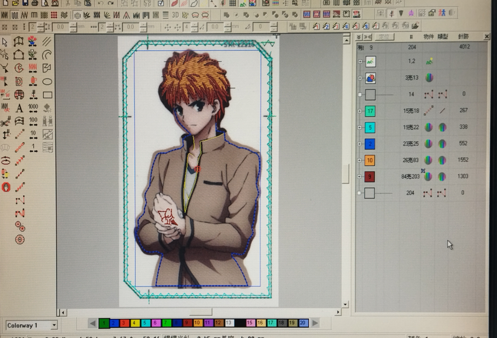Click the locate button in panel header
497x338 pixels.
pos(384,37)
